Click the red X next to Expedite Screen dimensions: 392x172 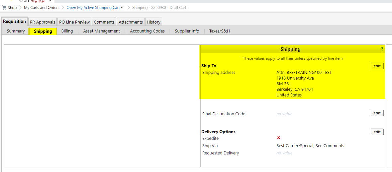pos(278,138)
